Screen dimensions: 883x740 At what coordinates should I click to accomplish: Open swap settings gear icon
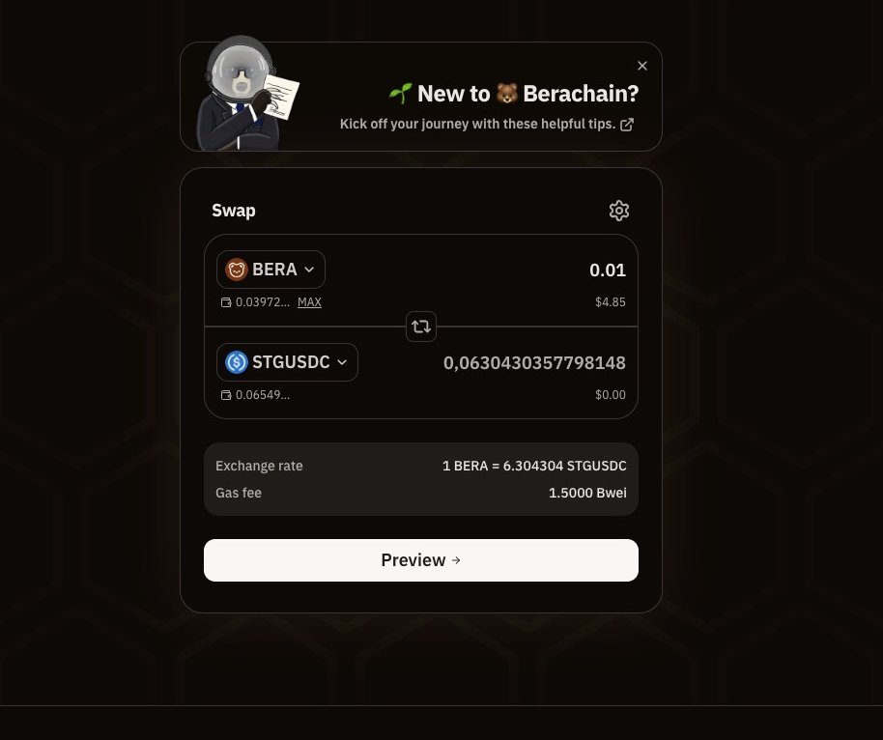(x=619, y=211)
